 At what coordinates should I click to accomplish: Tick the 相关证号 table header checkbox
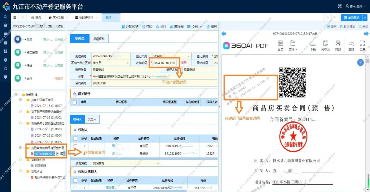(75, 102)
